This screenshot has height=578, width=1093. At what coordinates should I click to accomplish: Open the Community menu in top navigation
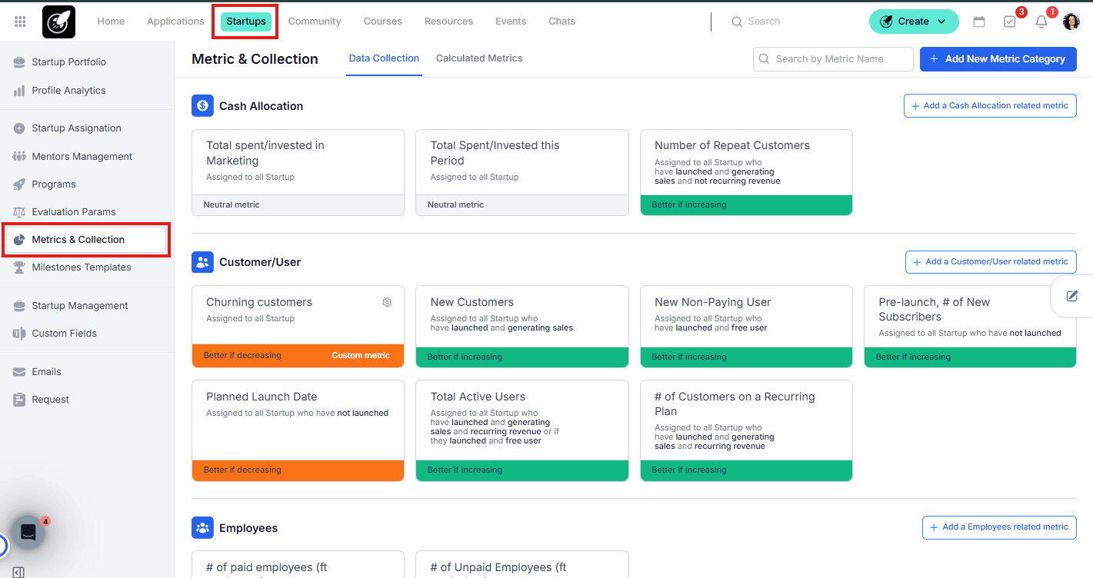(315, 22)
